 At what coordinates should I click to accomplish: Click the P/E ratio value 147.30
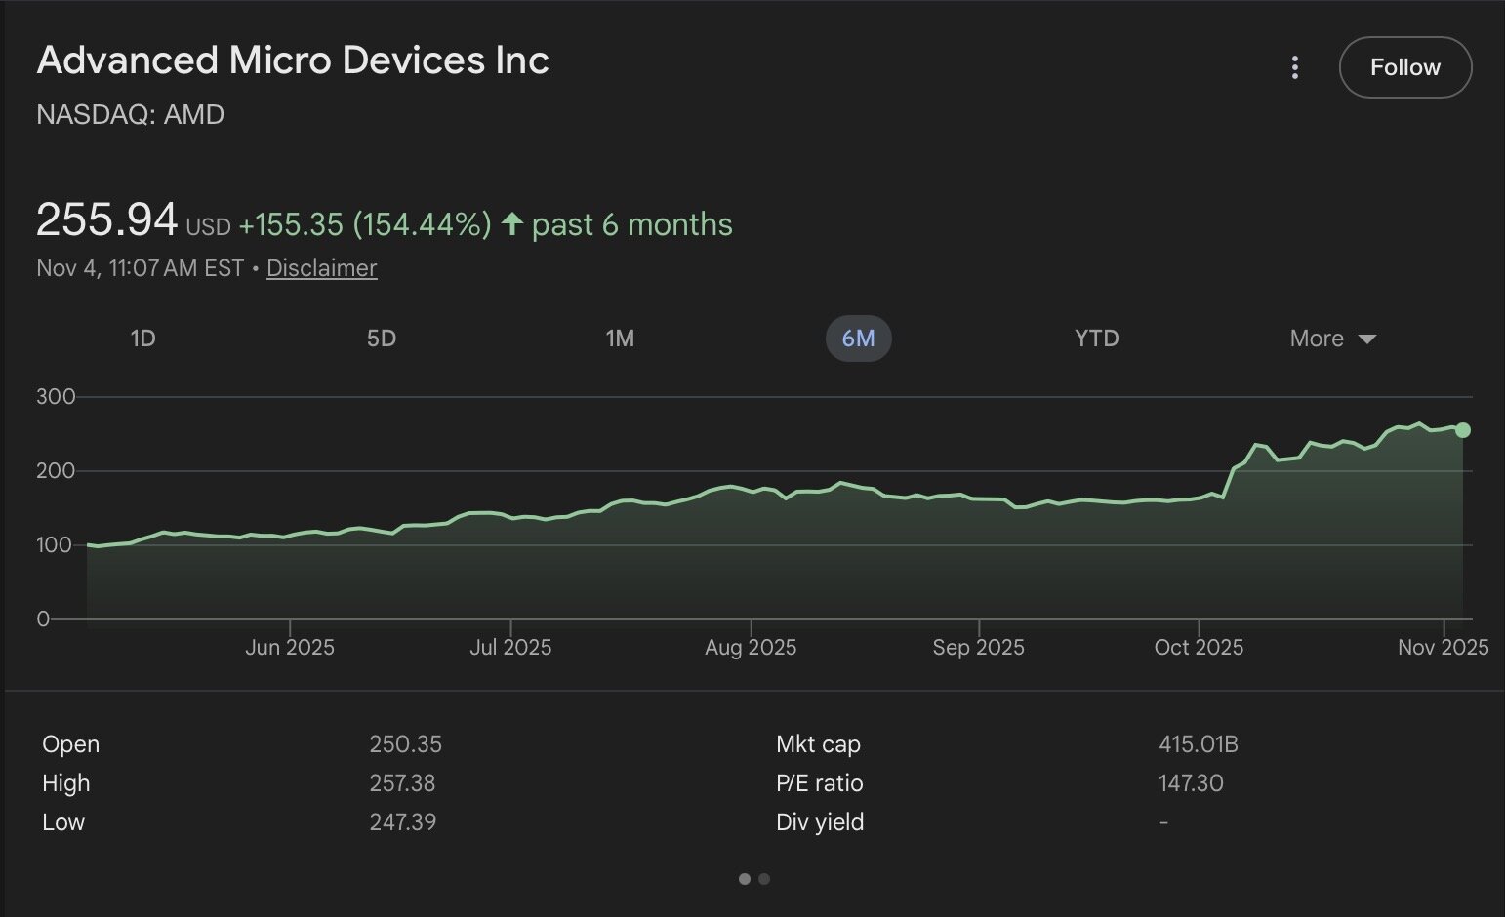tap(1191, 783)
